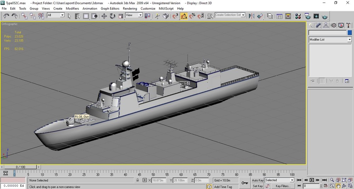This screenshot has height=189, width=354.
Task: Expand the Create Selection Set dropdown
Action: point(243,15)
